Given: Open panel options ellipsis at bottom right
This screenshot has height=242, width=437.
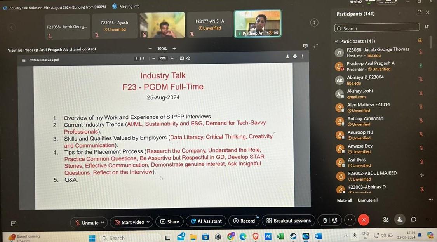Looking at the screenshot, I should tap(428, 219).
